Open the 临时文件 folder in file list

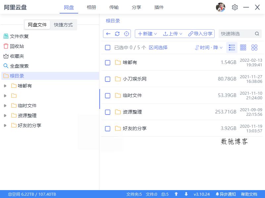point(132,95)
